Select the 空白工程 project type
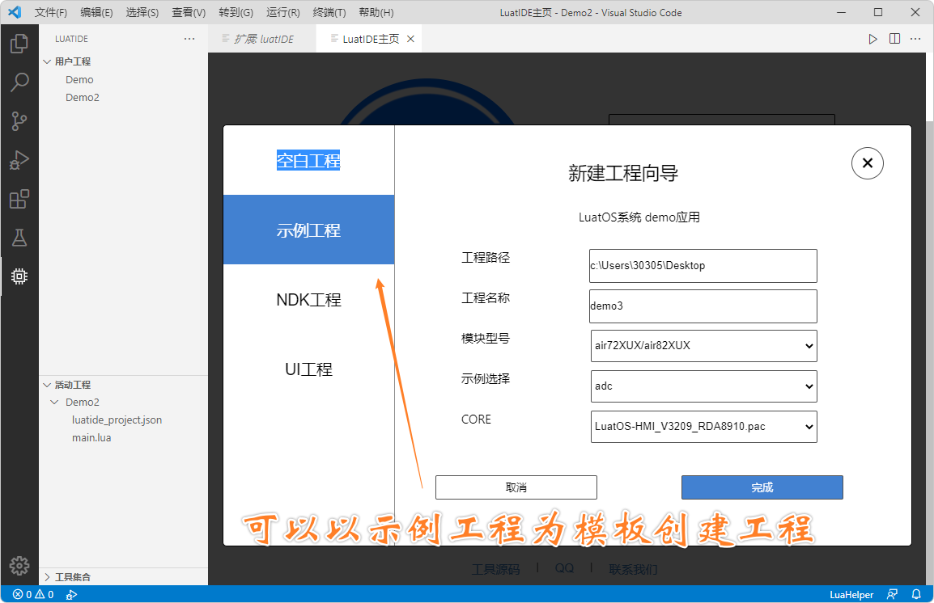The width and height of the screenshot is (934, 603). point(308,160)
